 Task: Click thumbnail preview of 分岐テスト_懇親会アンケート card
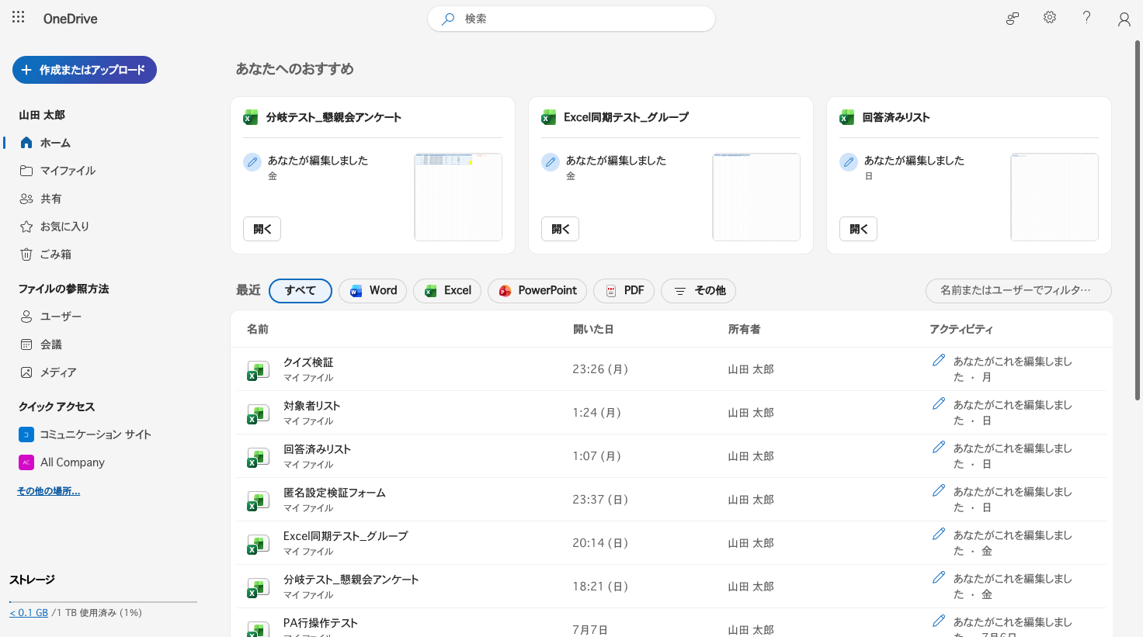458,197
